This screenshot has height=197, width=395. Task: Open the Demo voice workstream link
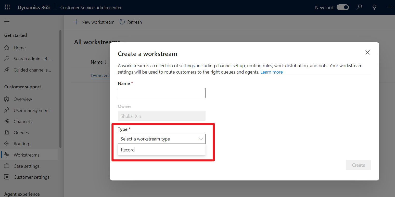click(x=100, y=76)
